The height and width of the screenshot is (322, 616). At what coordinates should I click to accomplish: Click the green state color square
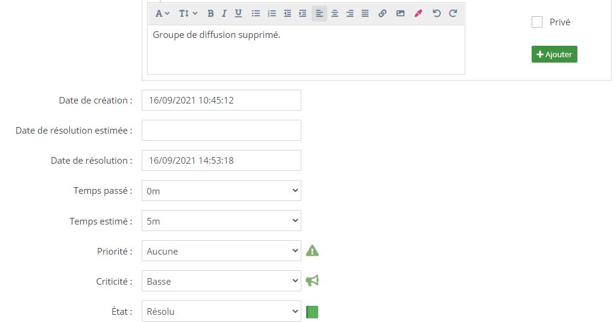pos(312,312)
